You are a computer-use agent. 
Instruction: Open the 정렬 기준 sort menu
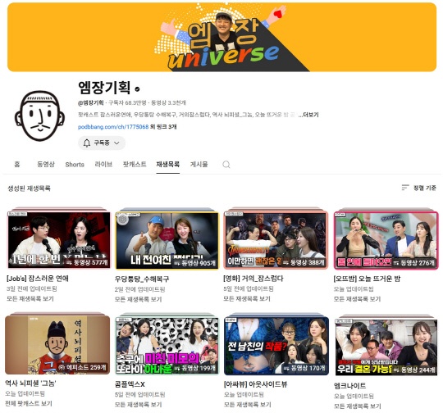coord(419,188)
